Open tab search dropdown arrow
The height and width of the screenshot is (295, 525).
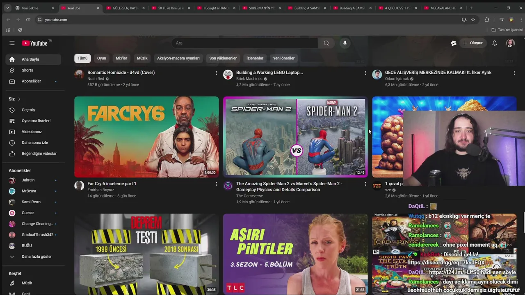(7, 8)
